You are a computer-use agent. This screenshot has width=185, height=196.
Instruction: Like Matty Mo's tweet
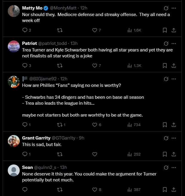[x=95, y=30]
